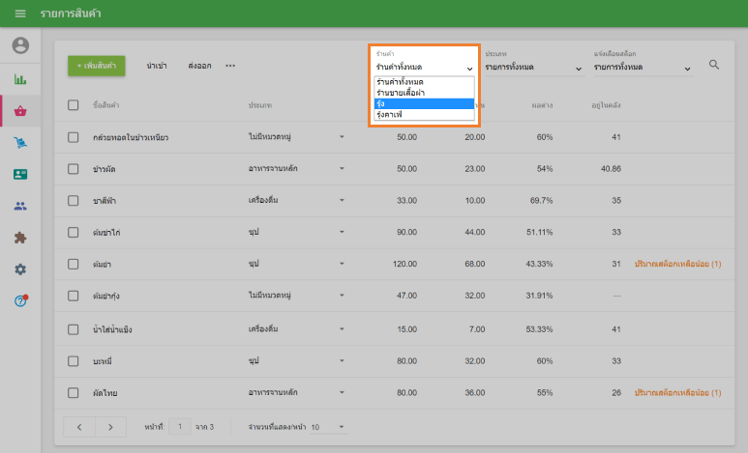Select the ผัดไทย row checkbox

74,393
